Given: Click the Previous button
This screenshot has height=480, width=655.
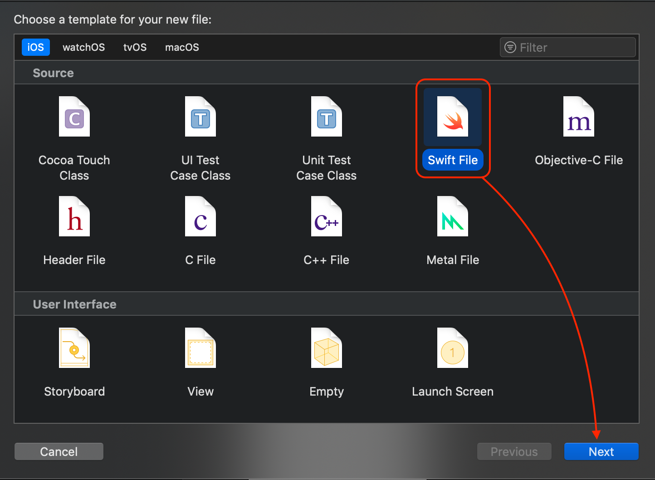Looking at the screenshot, I should 514,452.
